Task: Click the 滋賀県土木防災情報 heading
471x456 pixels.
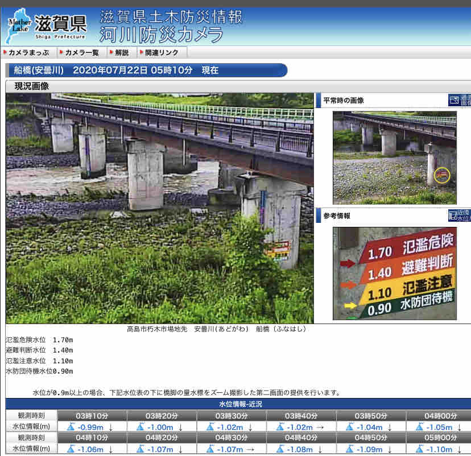Action: point(171,16)
